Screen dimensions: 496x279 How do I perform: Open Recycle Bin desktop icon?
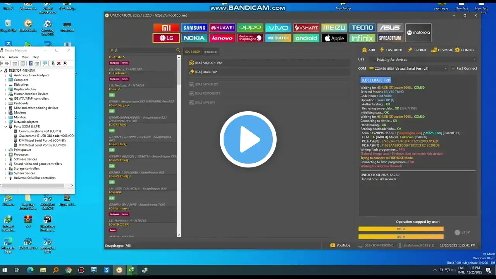click(8, 26)
